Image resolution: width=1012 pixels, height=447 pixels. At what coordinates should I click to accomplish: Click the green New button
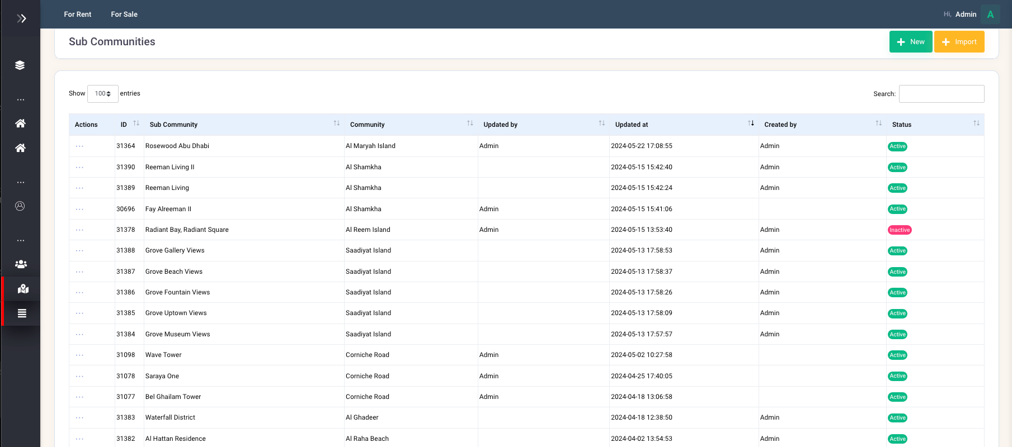click(x=910, y=42)
